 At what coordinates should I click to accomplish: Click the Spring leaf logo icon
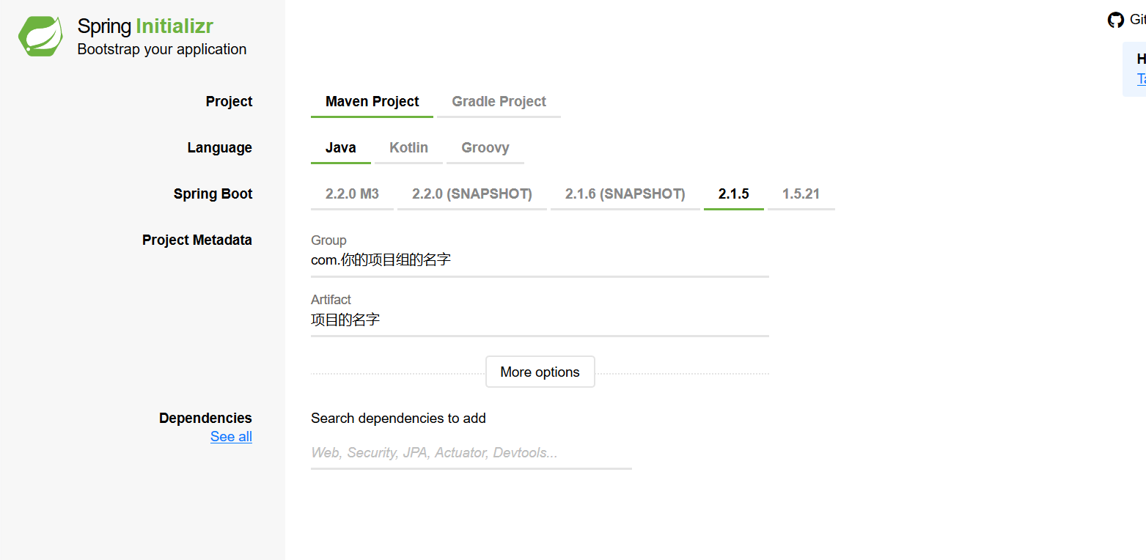[40, 37]
